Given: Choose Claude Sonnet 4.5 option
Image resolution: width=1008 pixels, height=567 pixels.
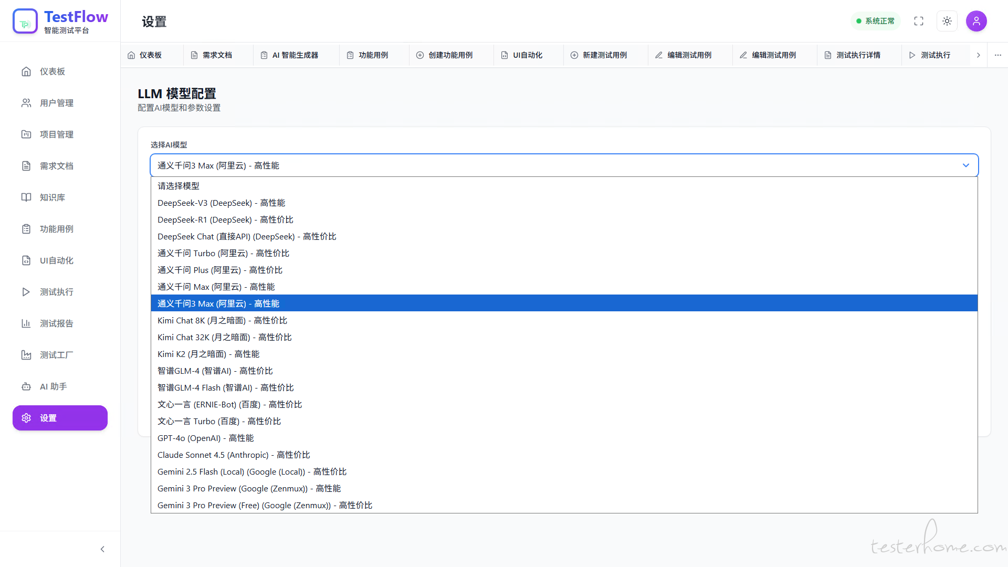Looking at the screenshot, I should point(234,455).
